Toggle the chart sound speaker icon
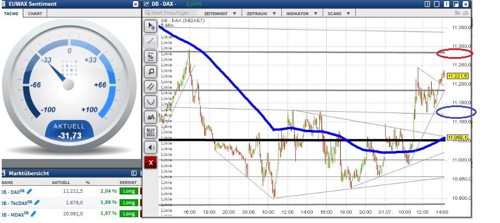The width and height of the screenshot is (500, 223). (x=151, y=148)
